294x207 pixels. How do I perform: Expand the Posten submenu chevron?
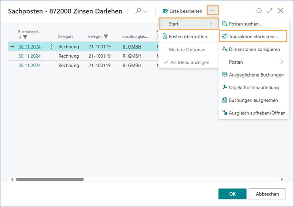(281, 62)
